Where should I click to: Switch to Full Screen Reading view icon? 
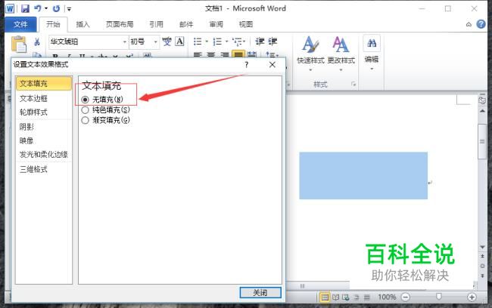pos(336,297)
